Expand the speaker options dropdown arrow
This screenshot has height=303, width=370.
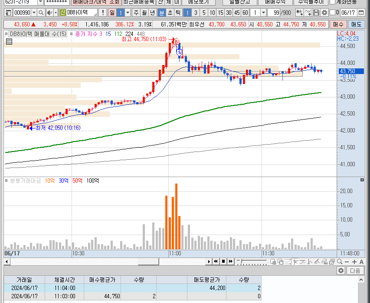click(56, 13)
